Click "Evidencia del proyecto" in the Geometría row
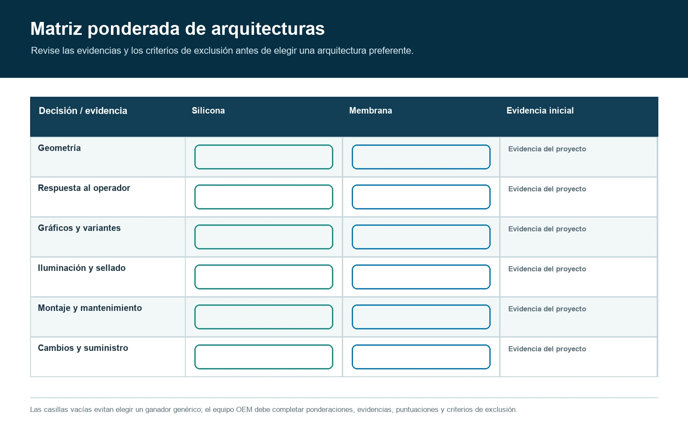The width and height of the screenshot is (688, 430). coord(547,149)
